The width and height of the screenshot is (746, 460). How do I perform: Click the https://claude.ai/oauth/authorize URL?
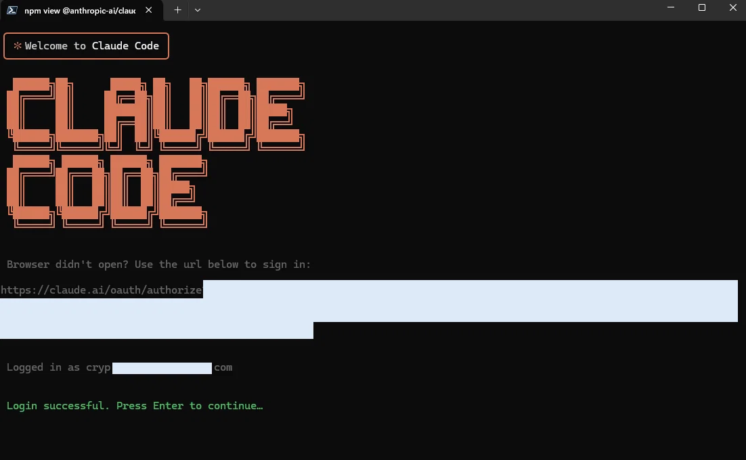click(102, 290)
